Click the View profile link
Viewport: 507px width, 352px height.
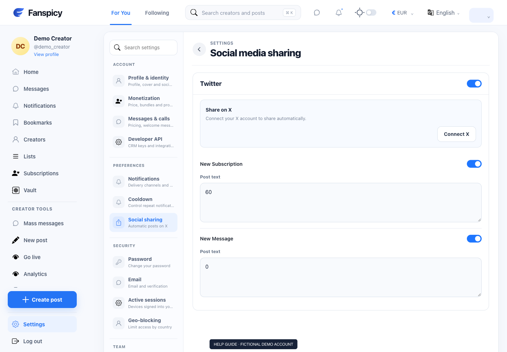pos(46,55)
